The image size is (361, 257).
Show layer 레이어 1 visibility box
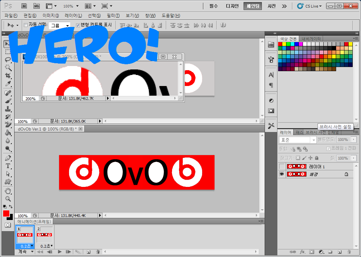282,166
